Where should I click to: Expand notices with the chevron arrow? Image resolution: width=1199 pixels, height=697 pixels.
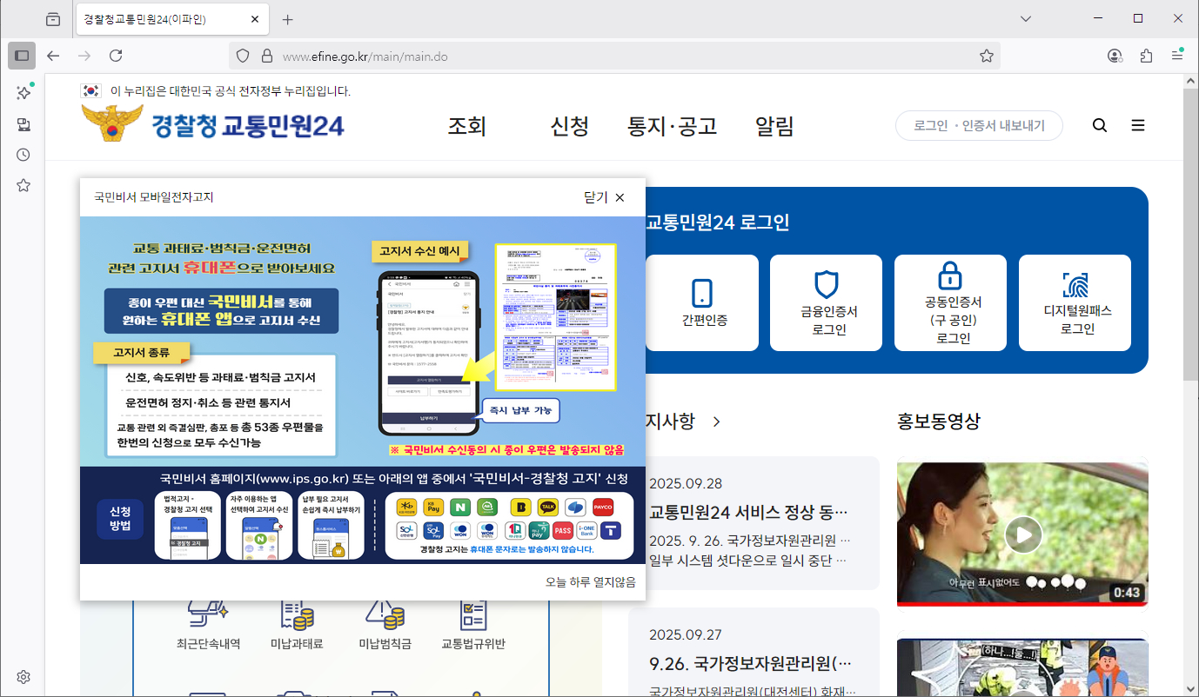717,422
